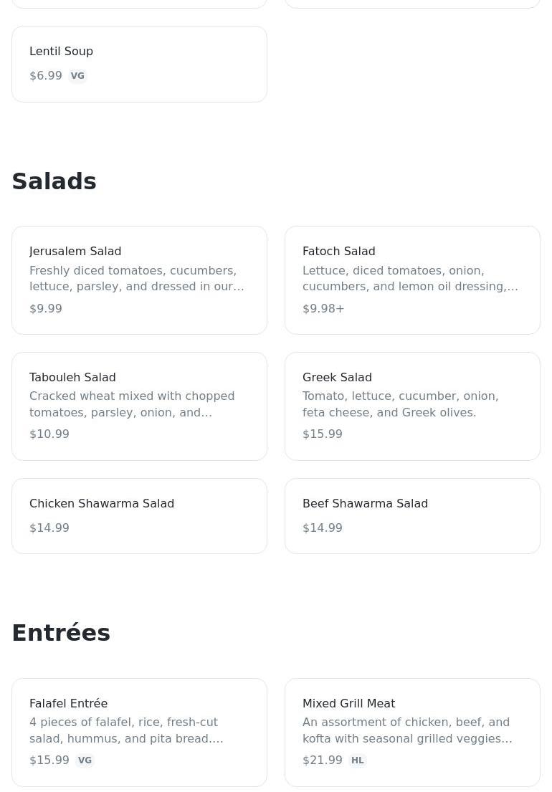Screen dimensions: 552x792
Task: Expand the Mixed Grill Meat description text
Action: 407,730
